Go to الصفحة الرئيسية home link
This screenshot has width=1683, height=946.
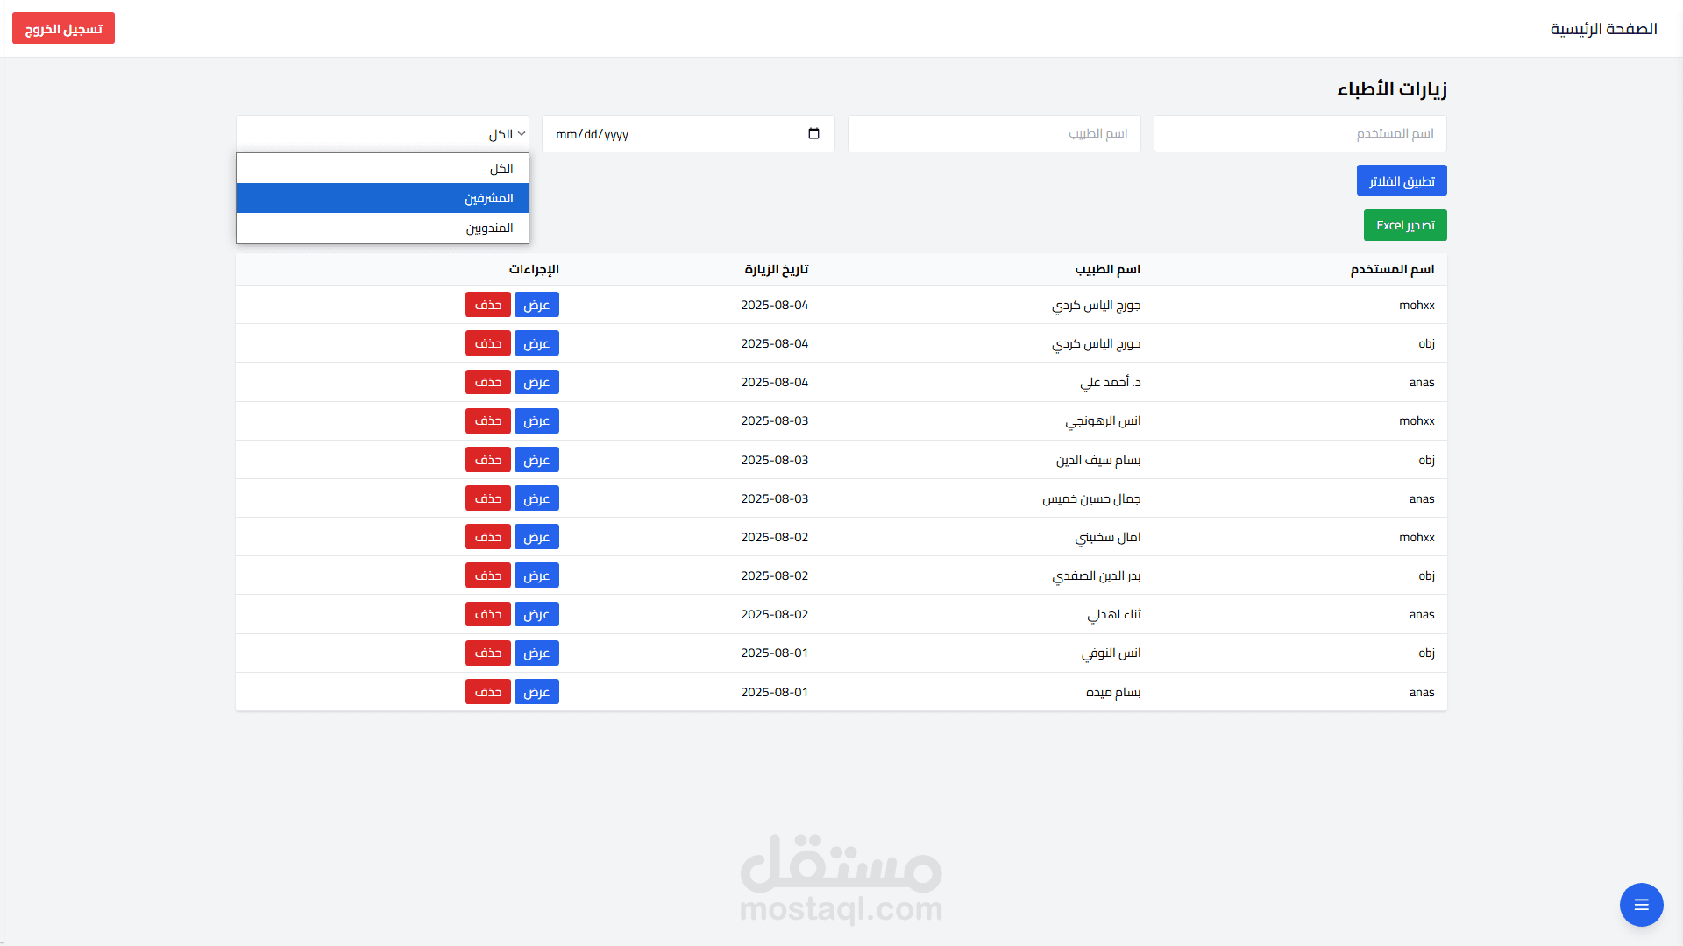coord(1603,29)
